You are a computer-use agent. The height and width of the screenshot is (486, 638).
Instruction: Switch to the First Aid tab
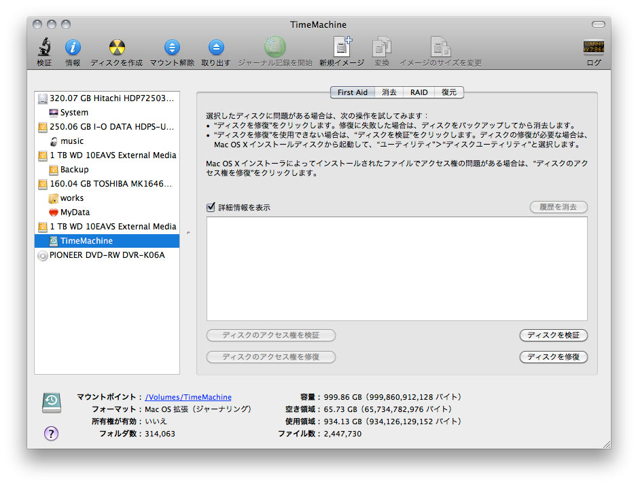coord(353,92)
